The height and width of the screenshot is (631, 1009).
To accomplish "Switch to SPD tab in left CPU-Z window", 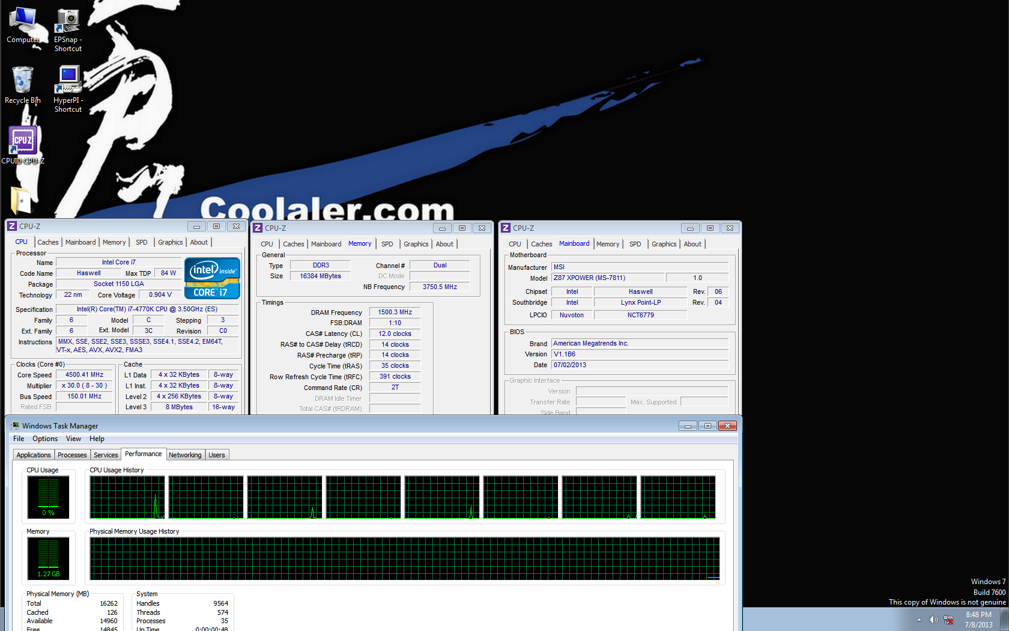I will [x=142, y=243].
